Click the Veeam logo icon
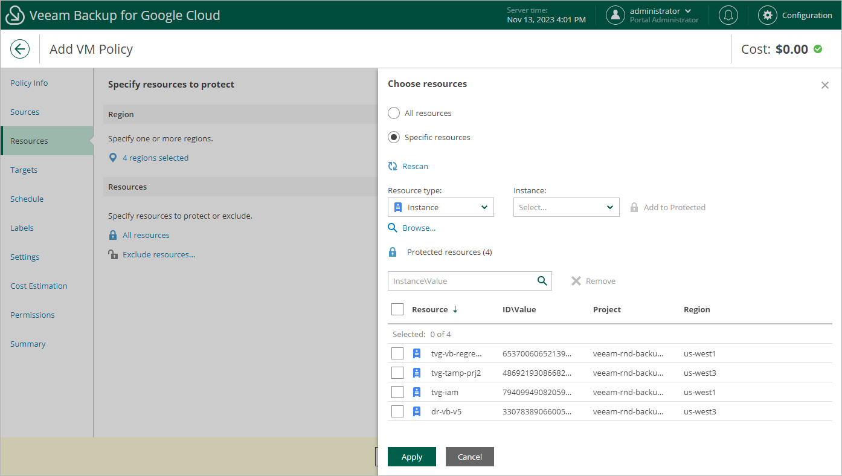This screenshot has height=476, width=842. (x=14, y=15)
